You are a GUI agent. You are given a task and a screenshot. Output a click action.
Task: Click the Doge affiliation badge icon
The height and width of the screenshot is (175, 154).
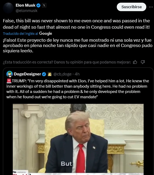50,74
